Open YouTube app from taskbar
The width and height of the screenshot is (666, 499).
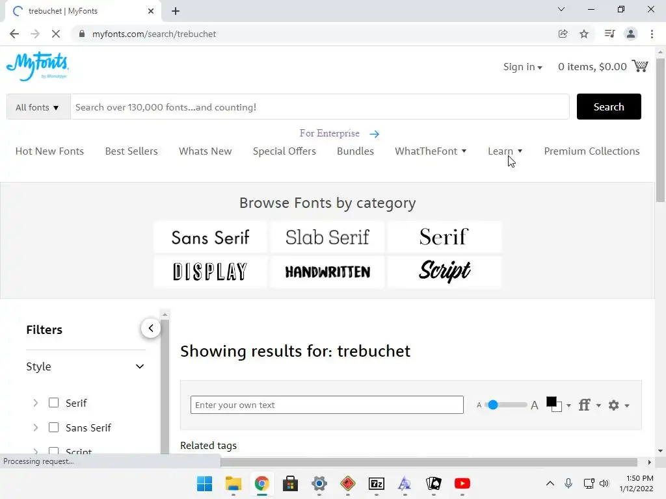point(462,483)
